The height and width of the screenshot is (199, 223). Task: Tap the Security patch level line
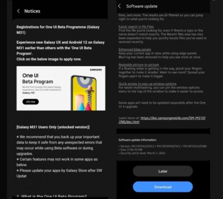[142, 153]
